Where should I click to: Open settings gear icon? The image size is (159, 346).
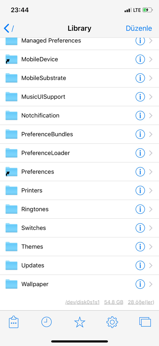pos(112,322)
